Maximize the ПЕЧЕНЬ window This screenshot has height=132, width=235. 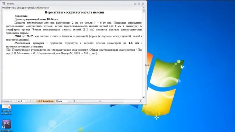(139, 4)
